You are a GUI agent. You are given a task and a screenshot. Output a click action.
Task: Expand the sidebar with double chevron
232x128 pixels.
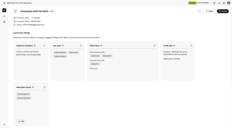pyautogui.click(x=4, y=125)
